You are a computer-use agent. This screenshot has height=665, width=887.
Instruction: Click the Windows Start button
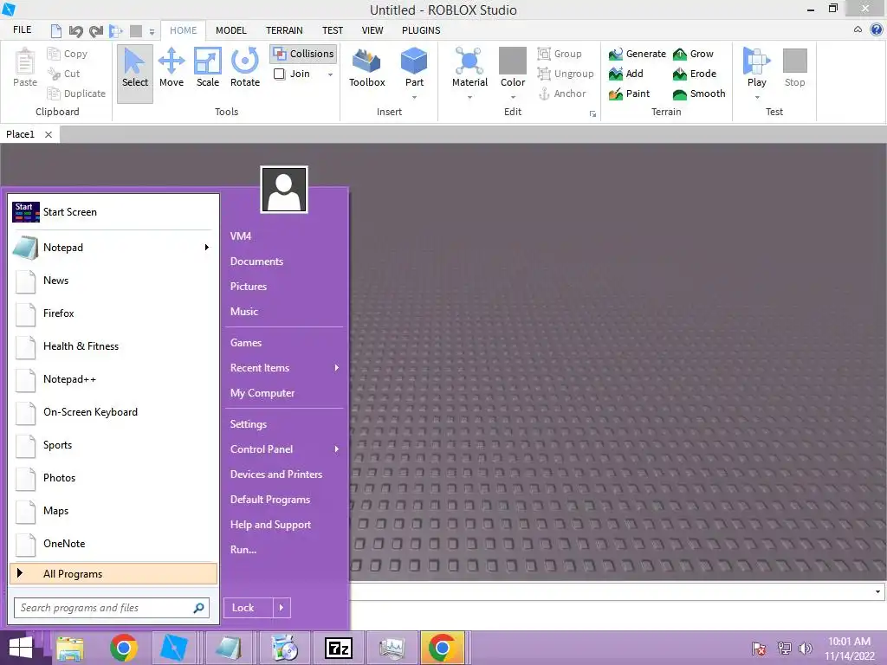(x=21, y=648)
